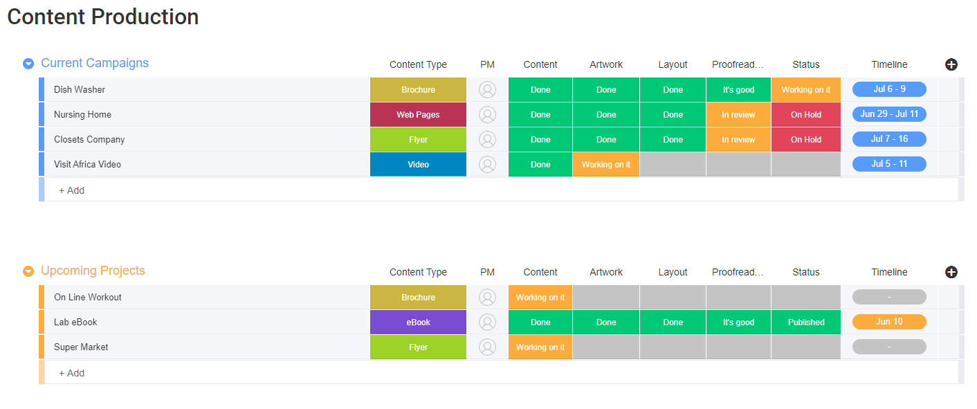Click the person icon for Nursing Home

(488, 114)
